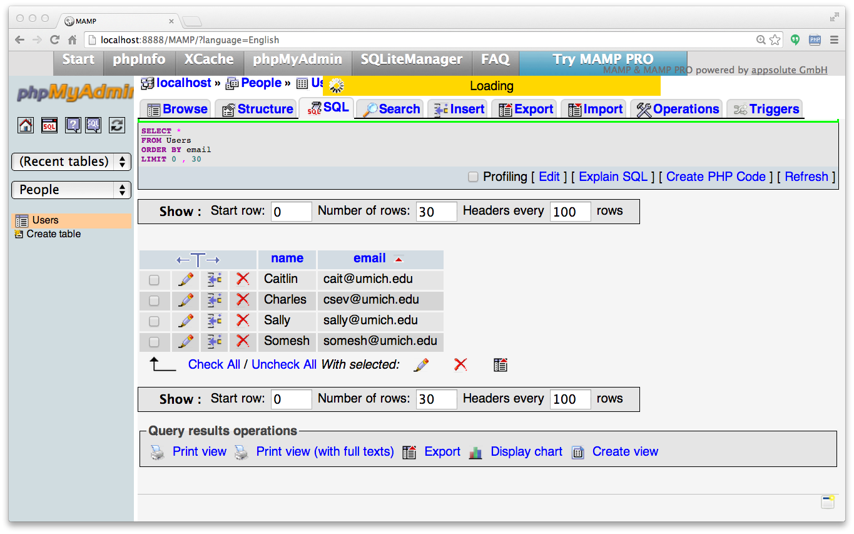The height and width of the screenshot is (534, 854).
Task: Sort by the email column header
Action: point(370,258)
